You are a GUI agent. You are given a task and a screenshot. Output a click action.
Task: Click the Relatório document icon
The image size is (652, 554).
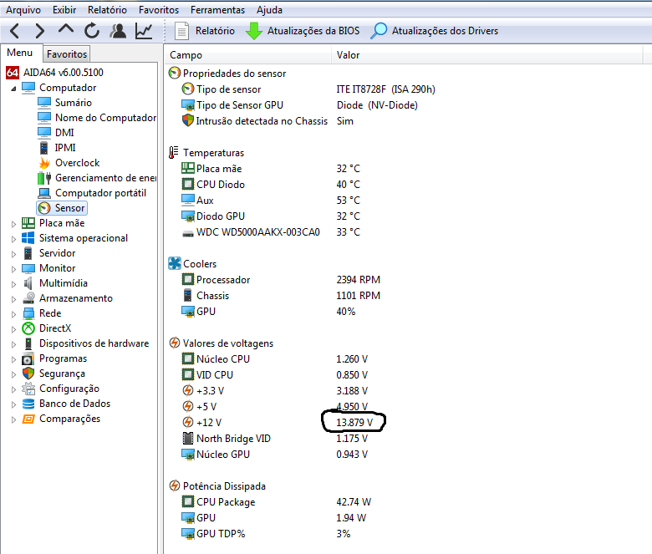pyautogui.click(x=182, y=31)
